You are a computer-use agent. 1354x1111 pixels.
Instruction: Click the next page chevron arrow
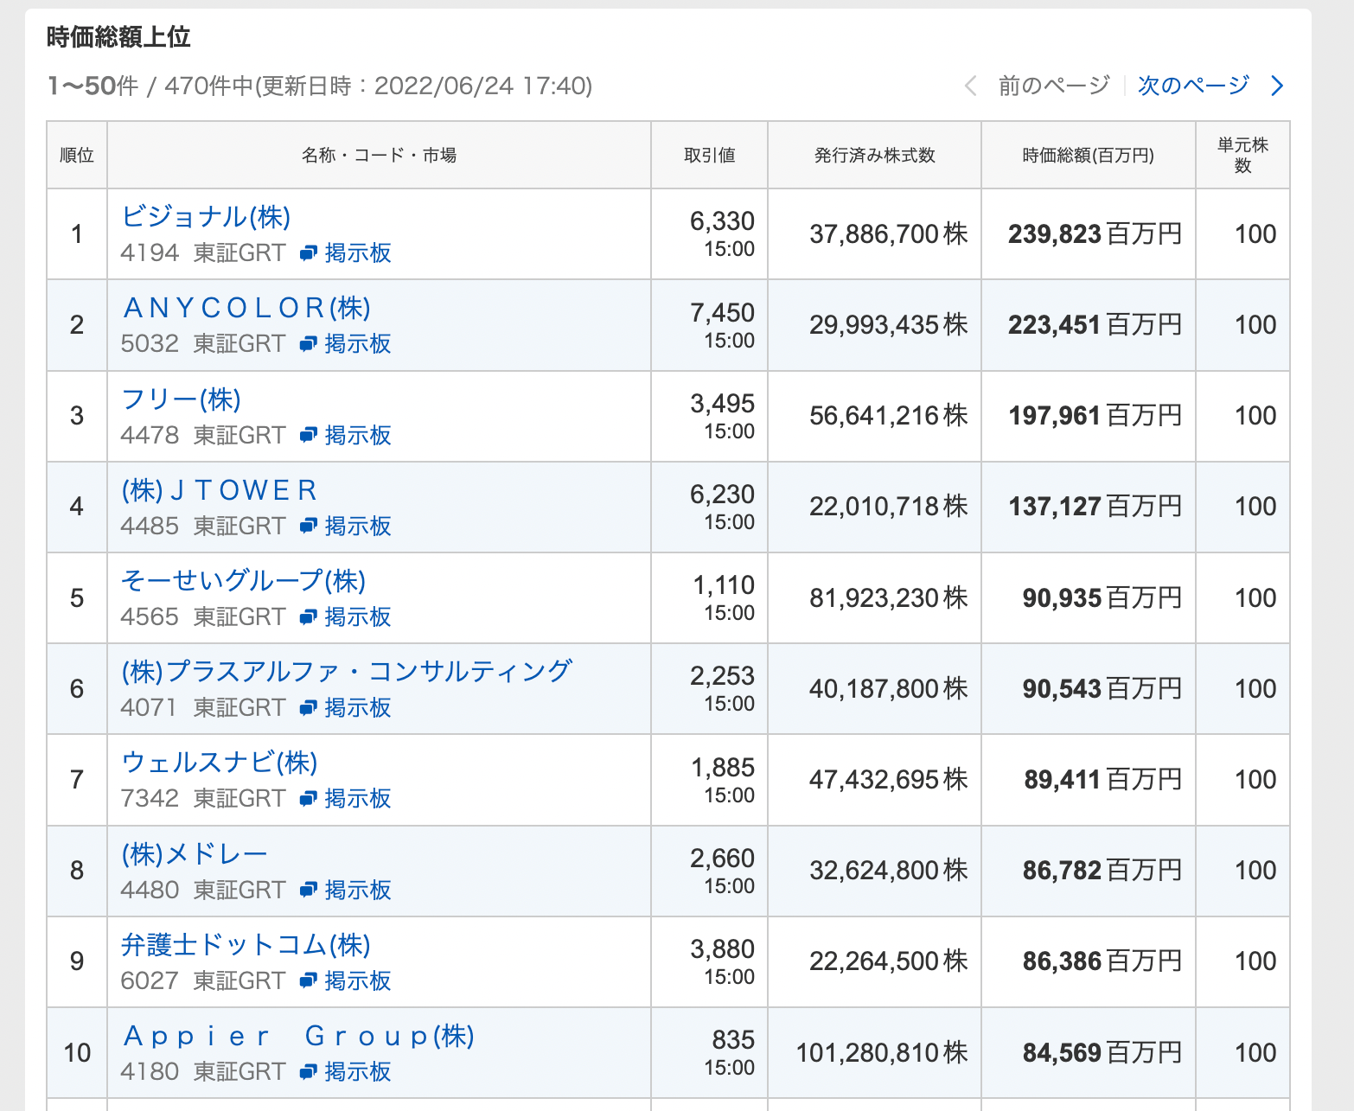[x=1277, y=86]
